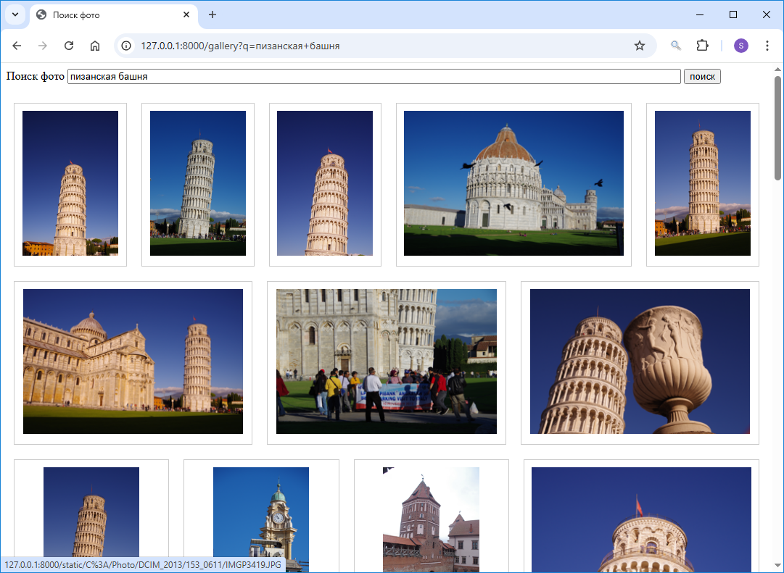Click the magnifier zoom icon in the address bar
This screenshot has width=784, height=573.
click(x=675, y=46)
